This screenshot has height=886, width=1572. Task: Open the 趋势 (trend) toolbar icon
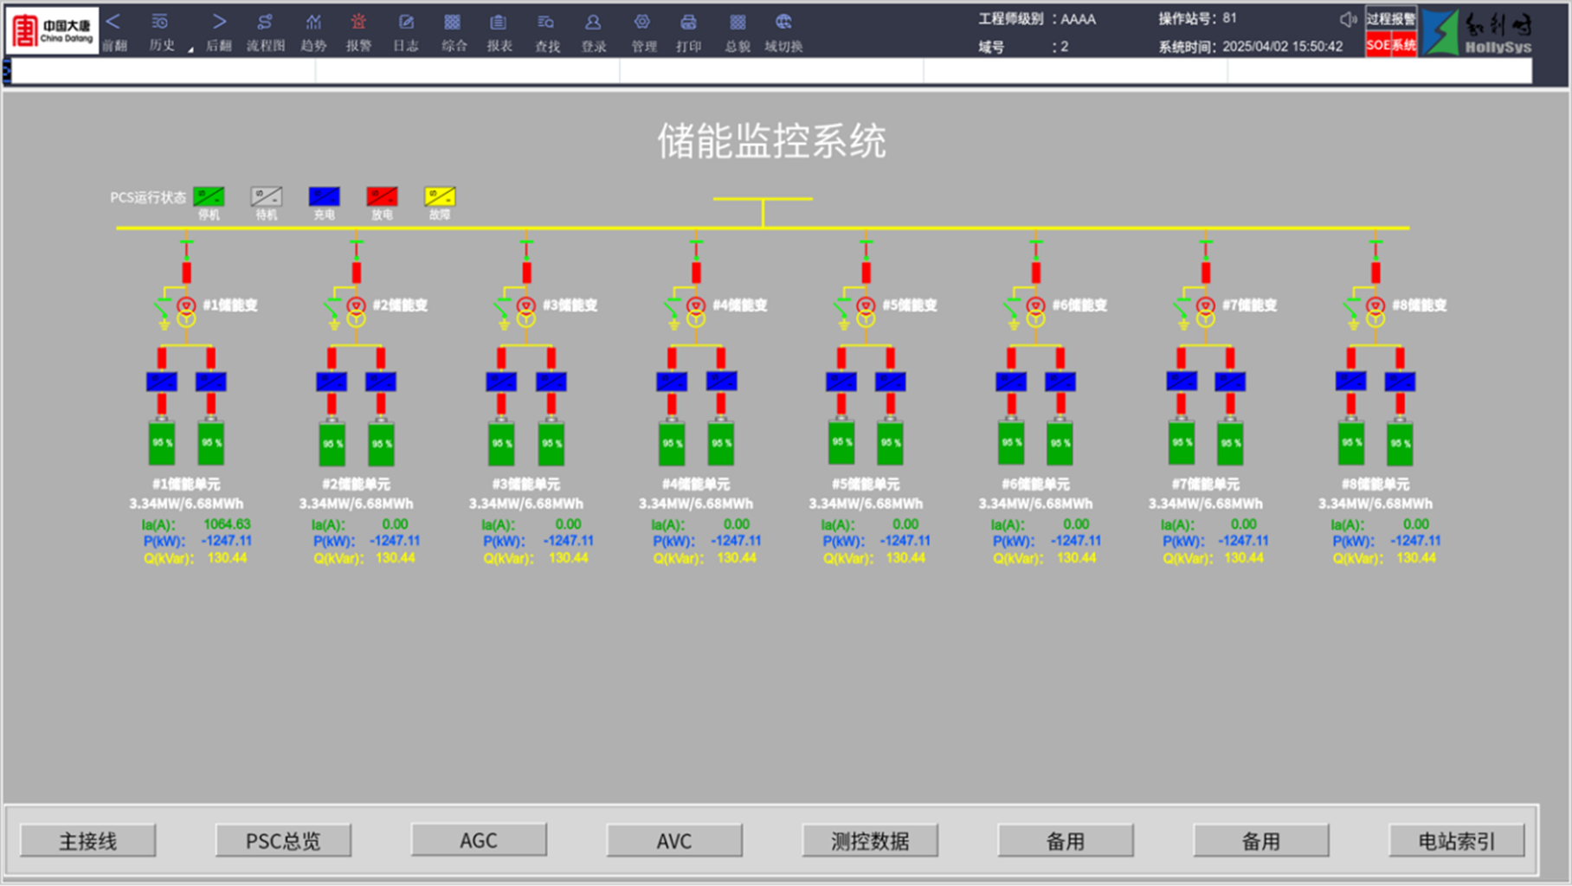[x=313, y=23]
